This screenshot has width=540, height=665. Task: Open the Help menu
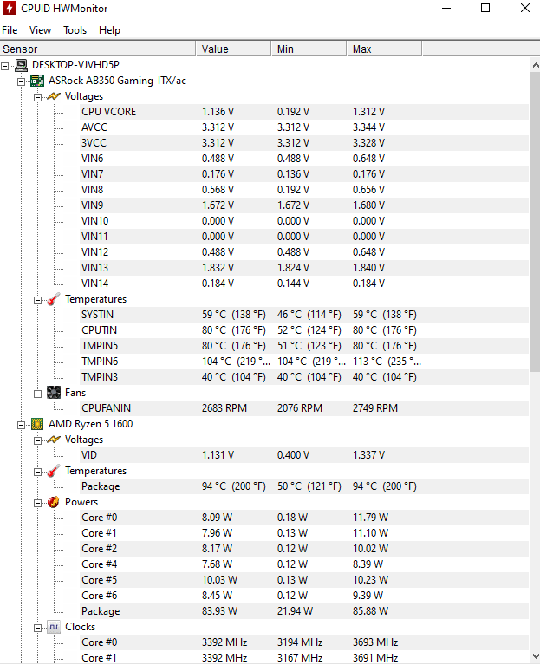coord(109,30)
